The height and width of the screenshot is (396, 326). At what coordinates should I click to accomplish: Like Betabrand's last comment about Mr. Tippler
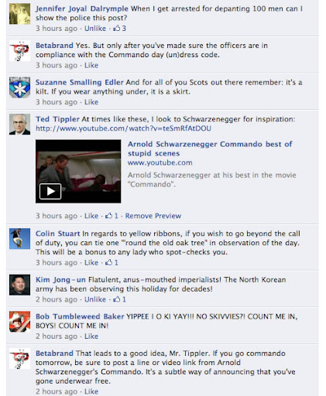91,391
